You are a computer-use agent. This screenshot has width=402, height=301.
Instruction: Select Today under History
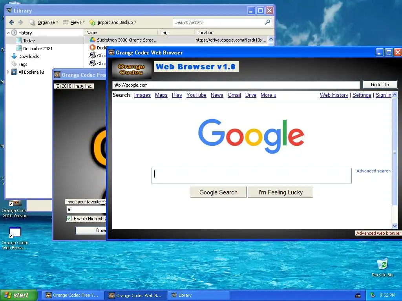click(x=29, y=41)
